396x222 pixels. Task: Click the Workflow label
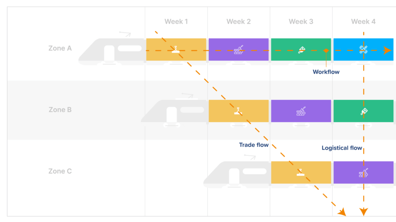(x=326, y=72)
